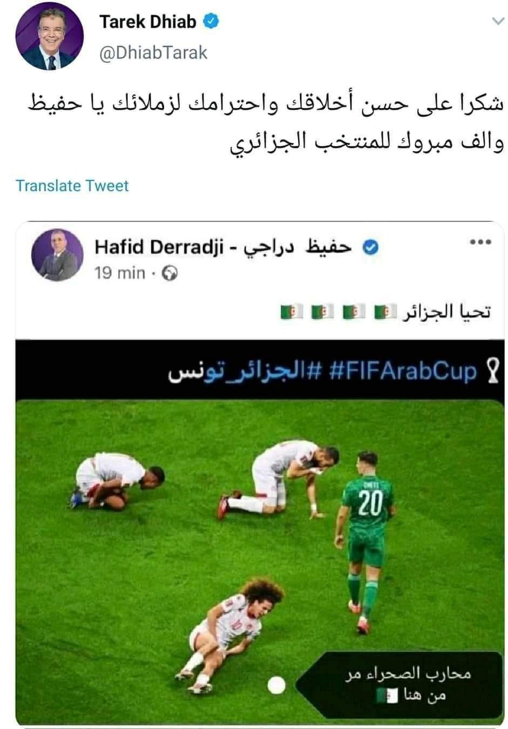The height and width of the screenshot is (729, 508).
Task: Expand the tweet options chevron
Action: 496,22
